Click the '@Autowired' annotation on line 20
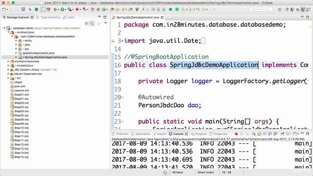Screen dimensions: 313x176 (156, 97)
